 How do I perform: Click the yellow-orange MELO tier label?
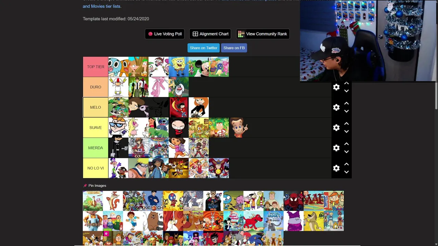click(95, 107)
